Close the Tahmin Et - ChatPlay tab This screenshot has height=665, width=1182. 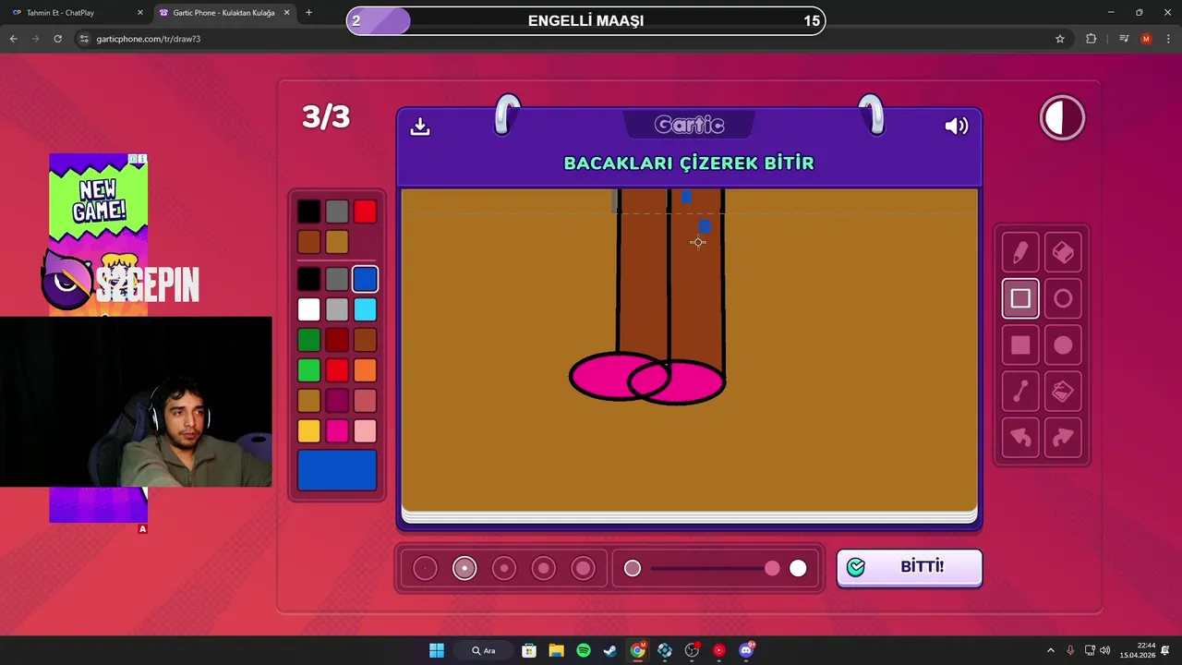(x=140, y=13)
